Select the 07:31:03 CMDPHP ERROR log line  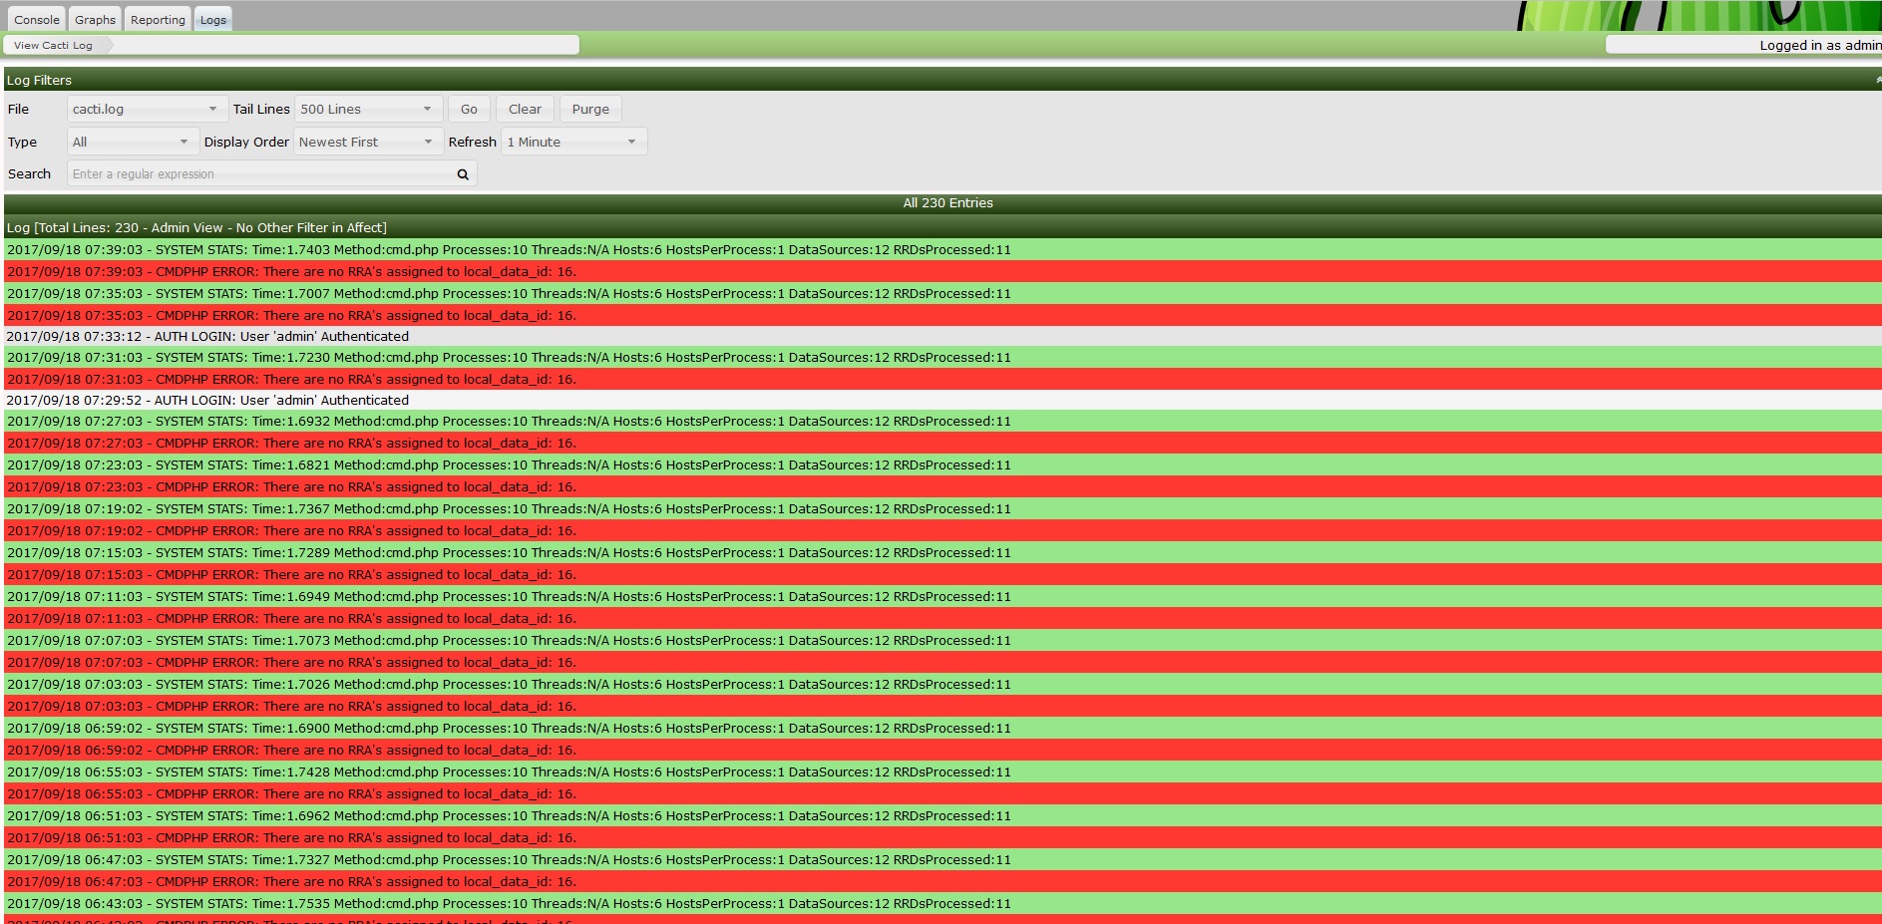point(942,379)
